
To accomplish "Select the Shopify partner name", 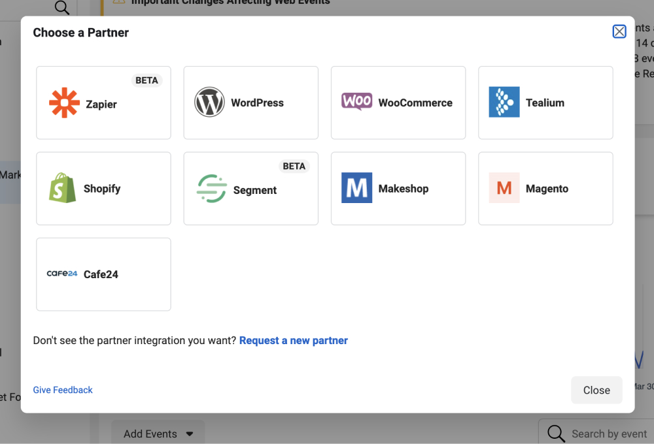I will tap(102, 189).
